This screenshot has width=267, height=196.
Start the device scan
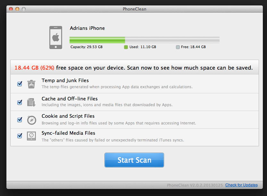[134, 160]
